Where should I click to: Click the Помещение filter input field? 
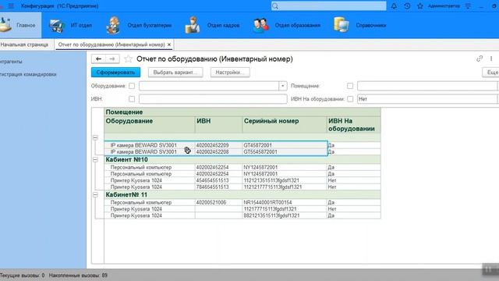pos(427,86)
